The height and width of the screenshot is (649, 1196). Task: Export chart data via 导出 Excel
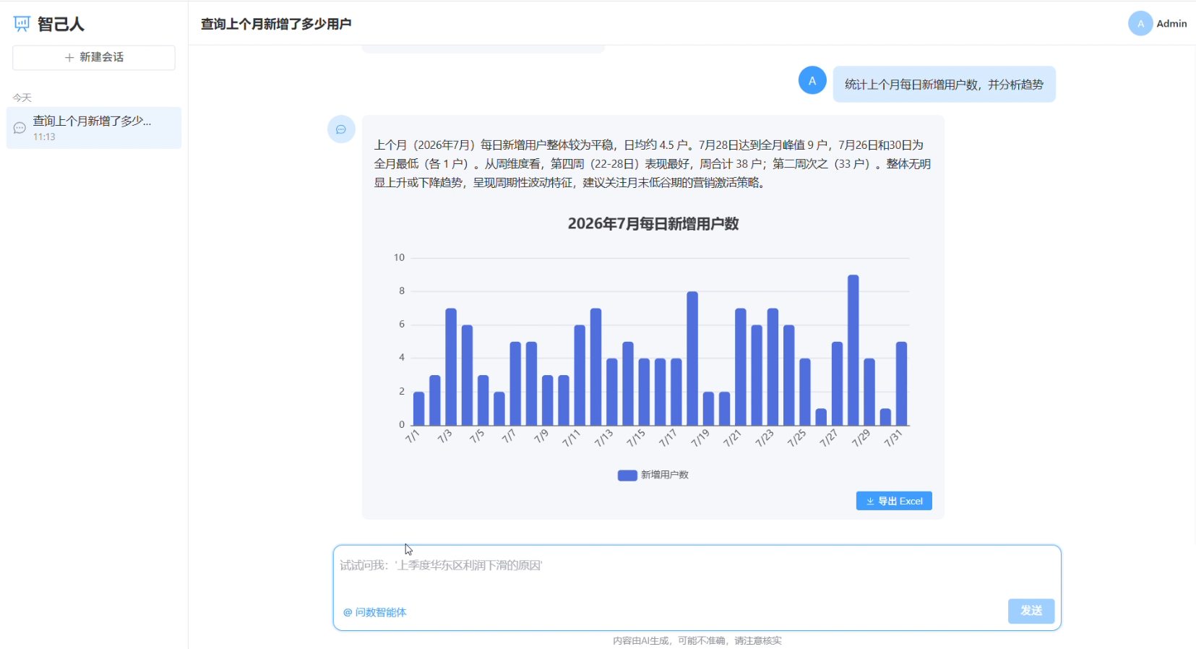(x=894, y=501)
